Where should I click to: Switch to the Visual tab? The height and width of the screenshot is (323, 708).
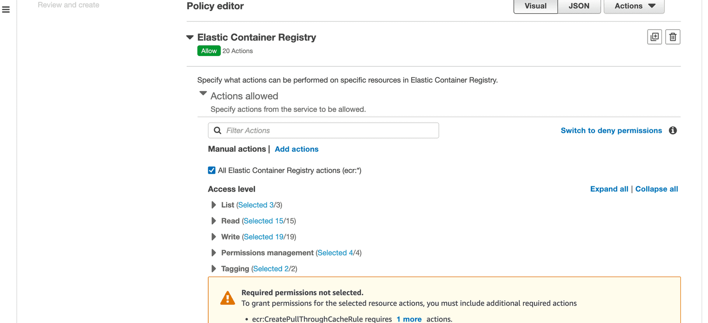pyautogui.click(x=536, y=6)
